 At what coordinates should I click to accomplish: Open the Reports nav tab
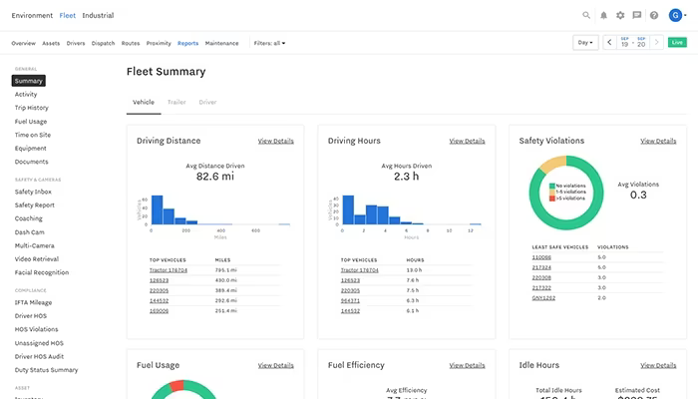pyautogui.click(x=187, y=43)
